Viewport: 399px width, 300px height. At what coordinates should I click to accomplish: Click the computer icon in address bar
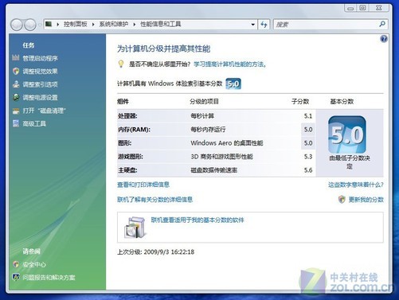click(x=49, y=24)
